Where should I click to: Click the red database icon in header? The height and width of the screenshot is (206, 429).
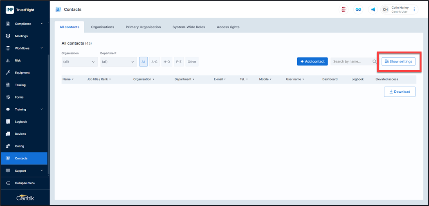[344, 9]
